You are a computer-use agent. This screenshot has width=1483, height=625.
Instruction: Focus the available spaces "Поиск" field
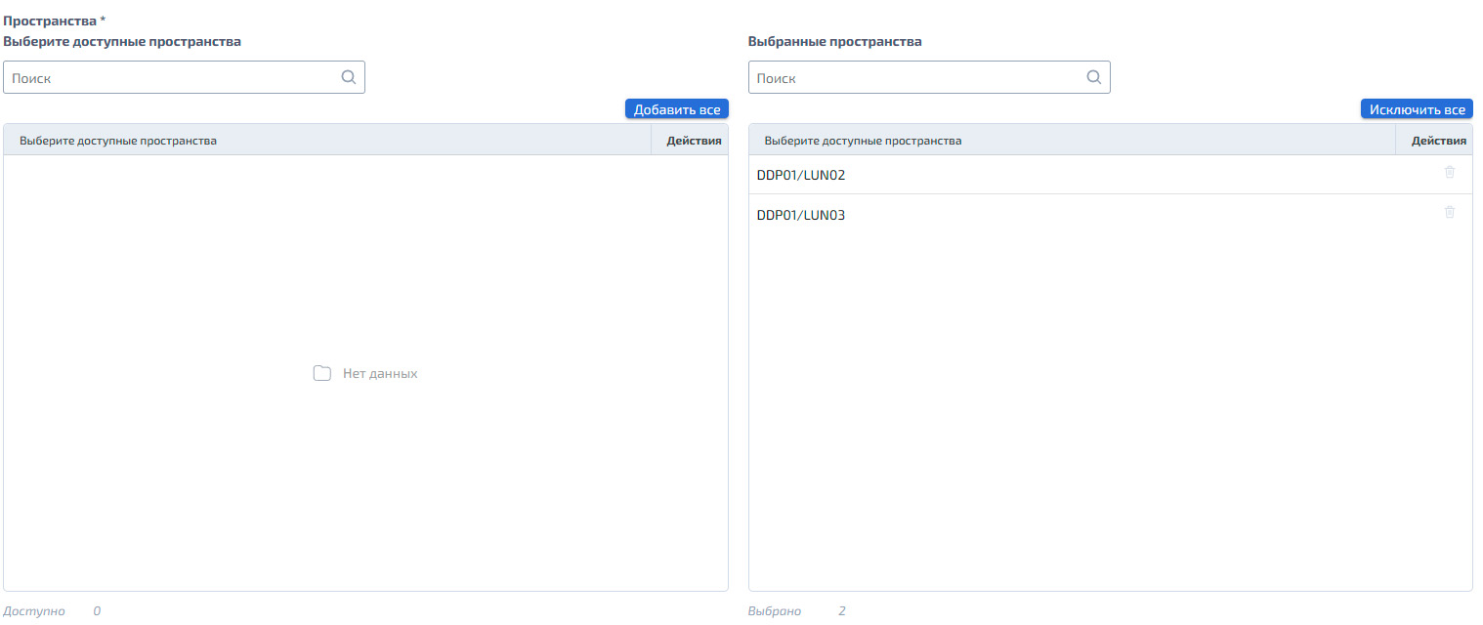(x=184, y=78)
